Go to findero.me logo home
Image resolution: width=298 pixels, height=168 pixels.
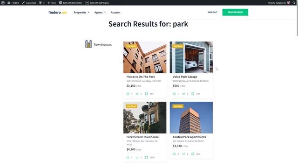58,13
